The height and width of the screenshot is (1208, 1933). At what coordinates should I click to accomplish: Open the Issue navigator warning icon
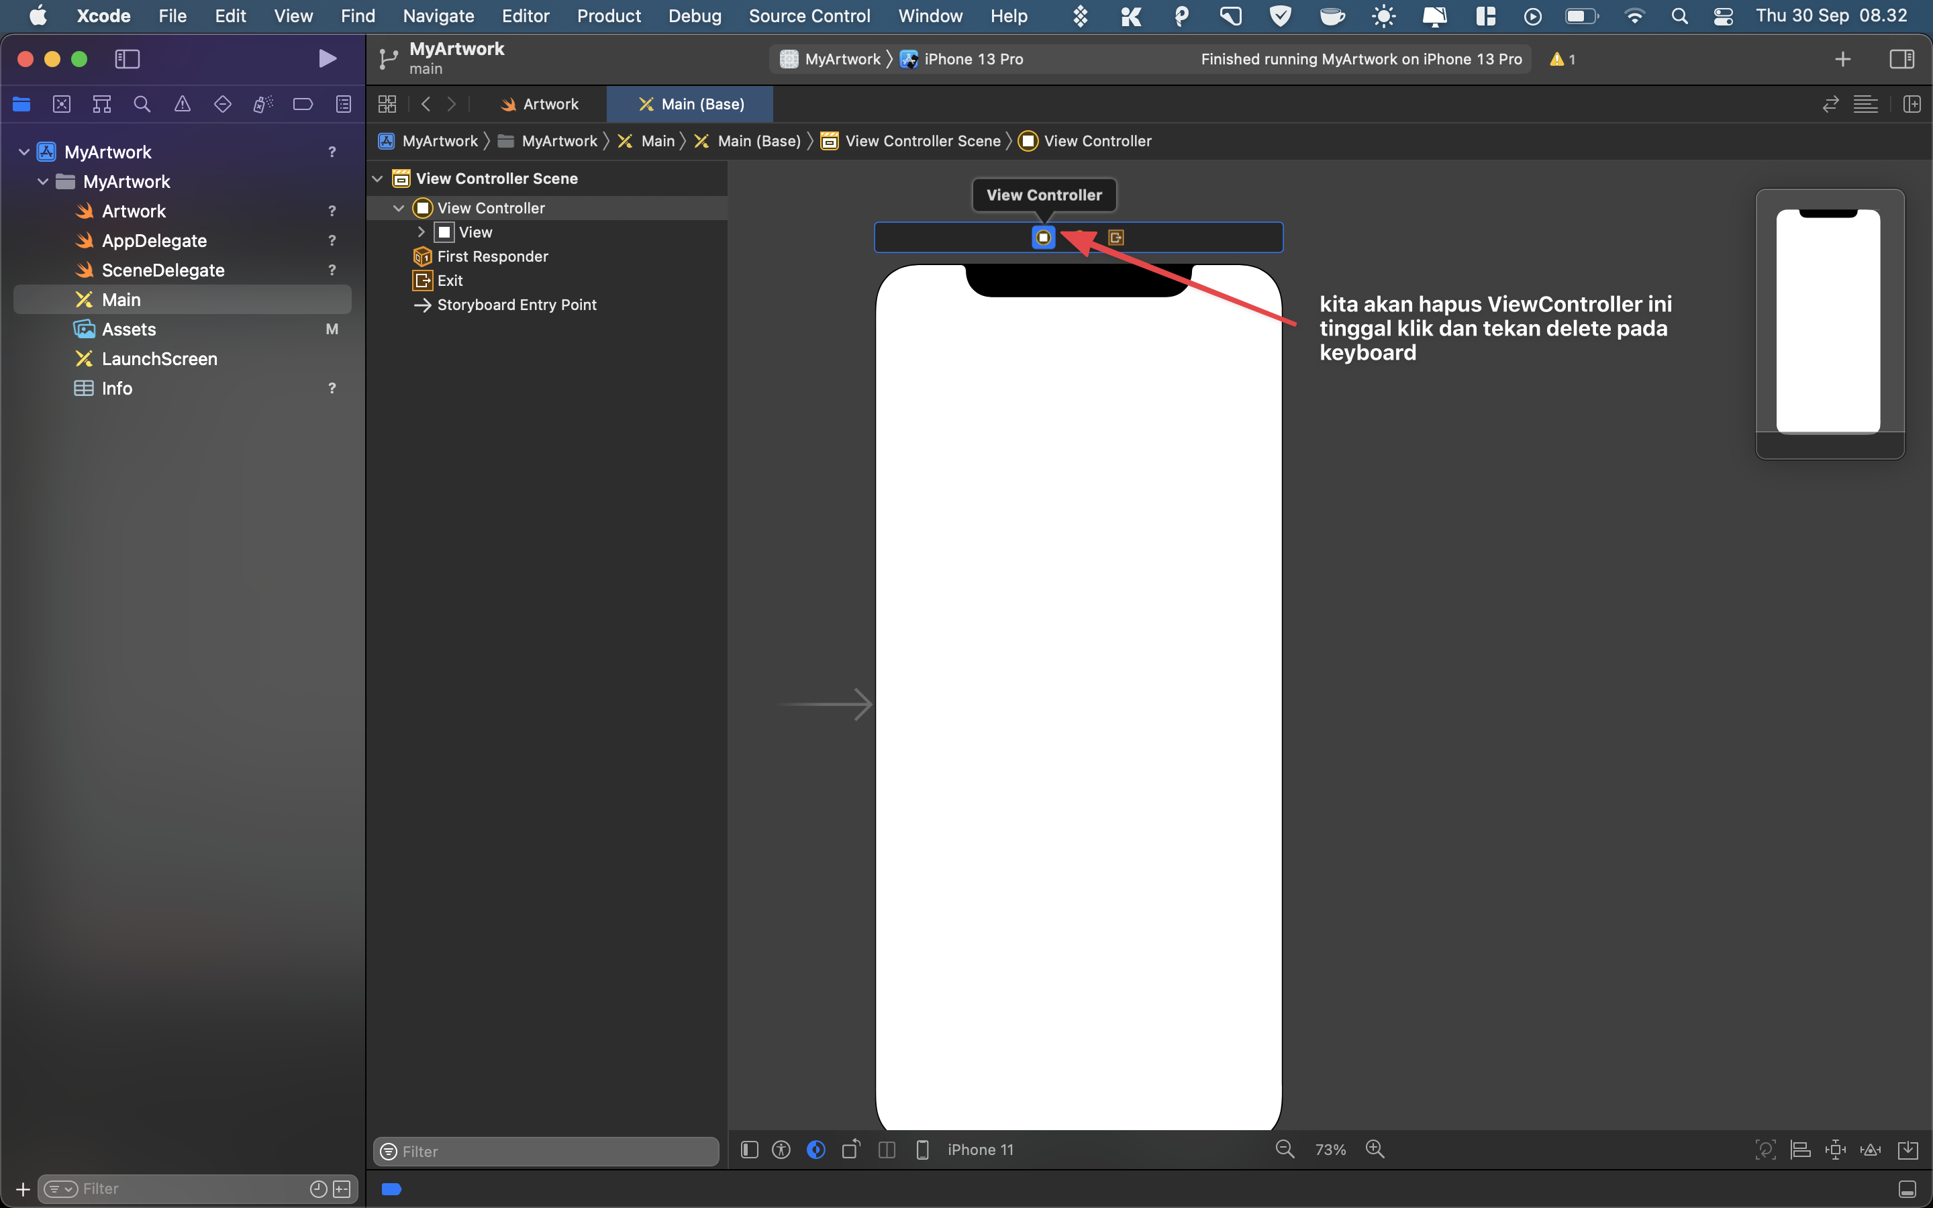coord(182,104)
